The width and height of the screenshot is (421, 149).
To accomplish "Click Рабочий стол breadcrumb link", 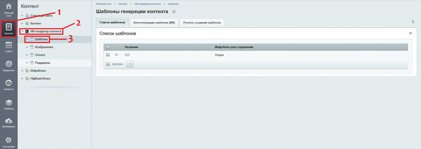I will (104, 4).
